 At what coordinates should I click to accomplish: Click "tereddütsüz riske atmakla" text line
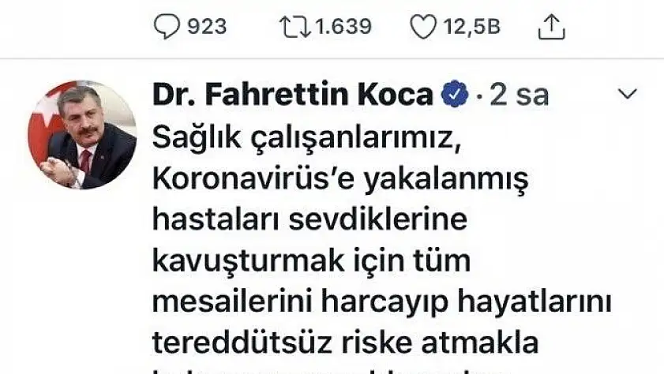[x=345, y=342]
